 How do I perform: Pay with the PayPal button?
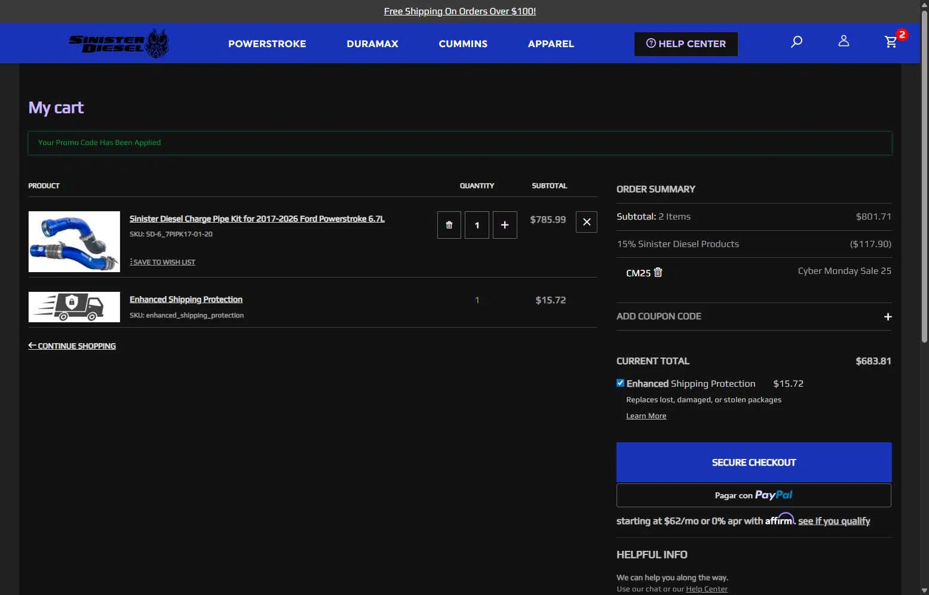coord(754,495)
